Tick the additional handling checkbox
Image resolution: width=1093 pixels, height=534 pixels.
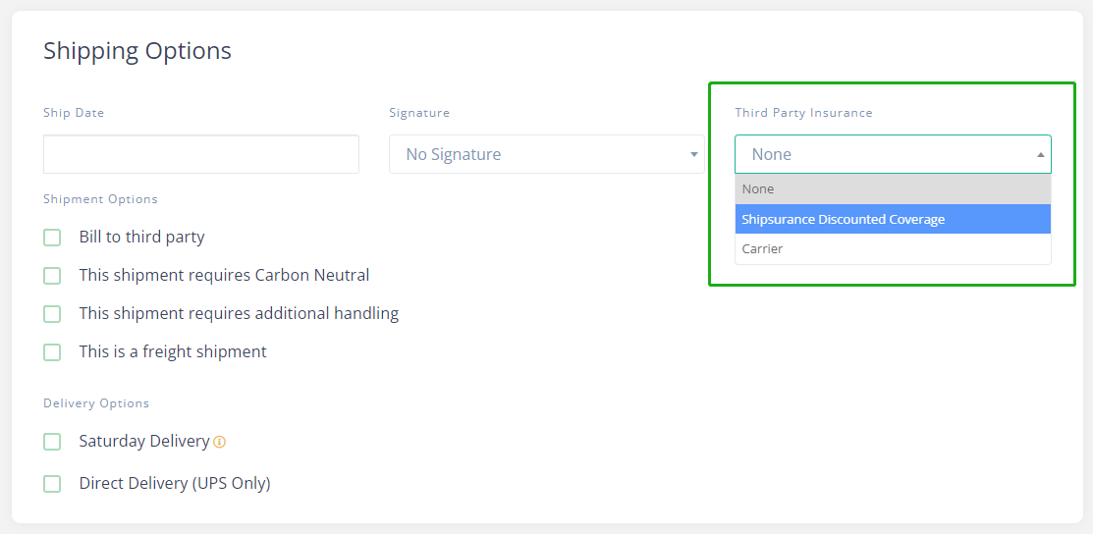tap(52, 314)
